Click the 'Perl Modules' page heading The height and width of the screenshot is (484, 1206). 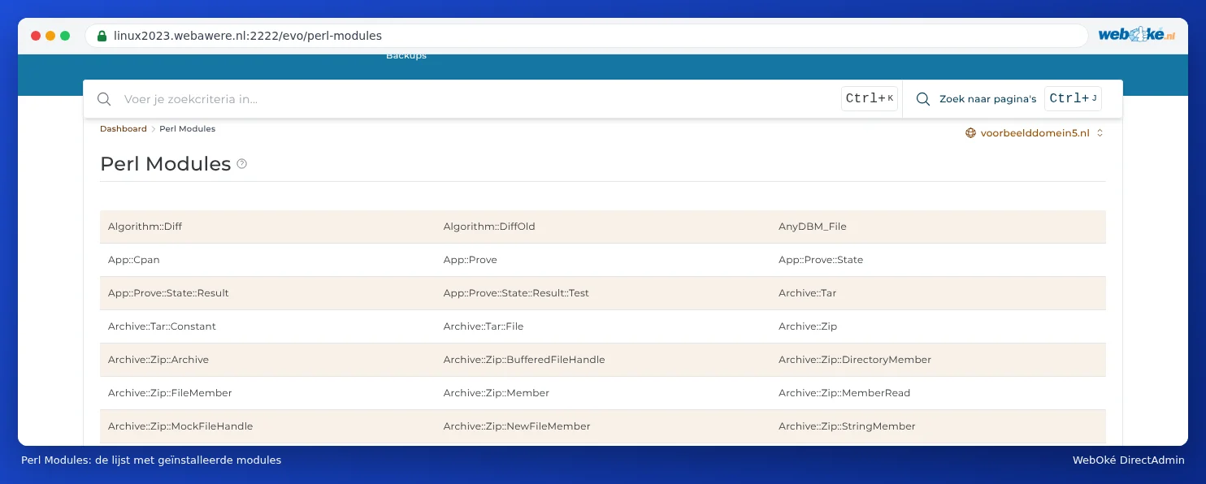point(166,164)
